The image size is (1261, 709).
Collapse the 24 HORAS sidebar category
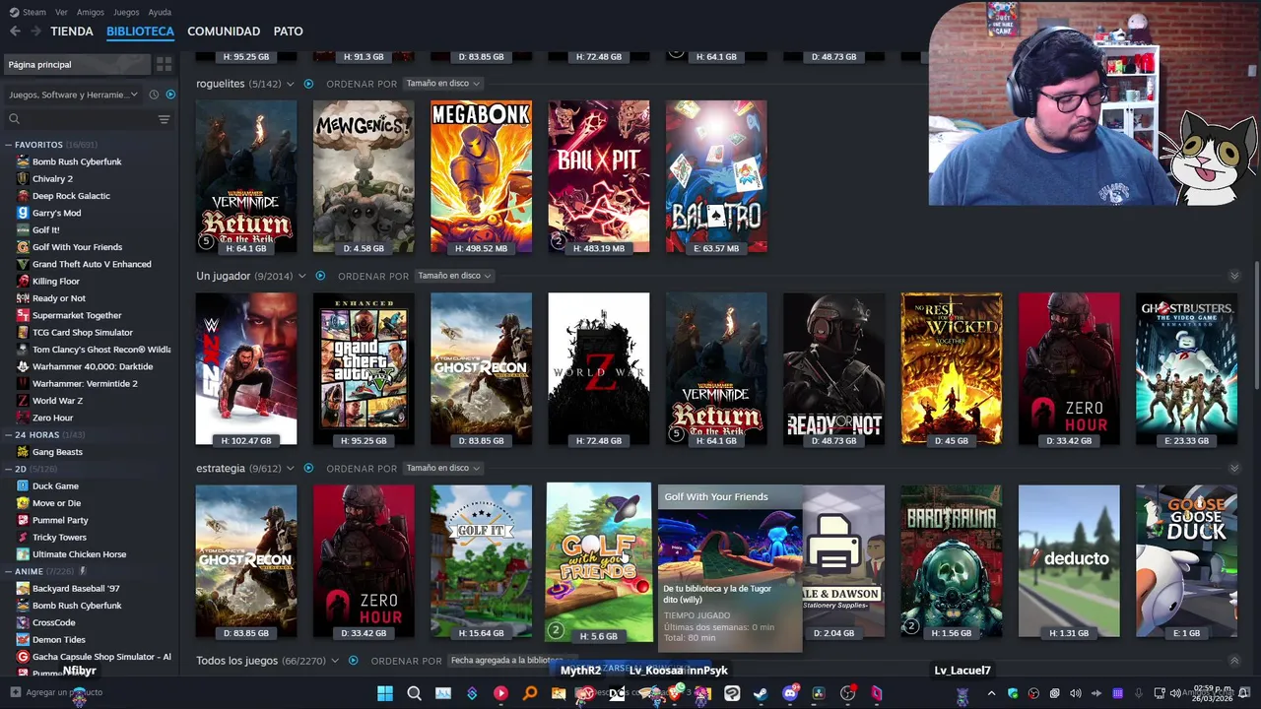tap(8, 435)
